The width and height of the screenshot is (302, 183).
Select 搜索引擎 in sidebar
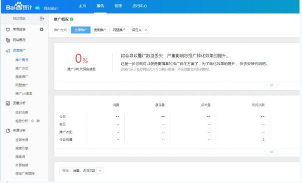(x=22, y=148)
